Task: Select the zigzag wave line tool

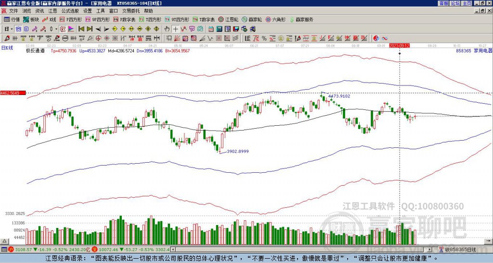Action: [x=210, y=38]
